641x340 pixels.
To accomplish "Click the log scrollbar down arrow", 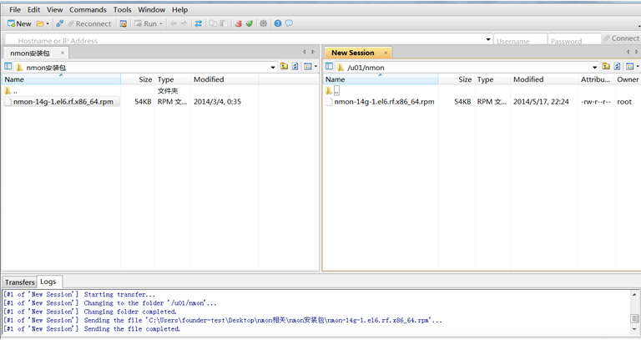I will coord(634,329).
